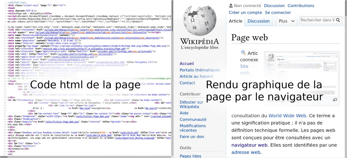
Task: Click the Outils sidebar heading
Action: pyautogui.click(x=185, y=148)
